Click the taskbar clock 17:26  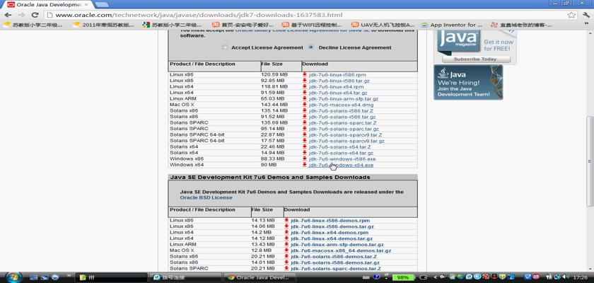coord(581,277)
